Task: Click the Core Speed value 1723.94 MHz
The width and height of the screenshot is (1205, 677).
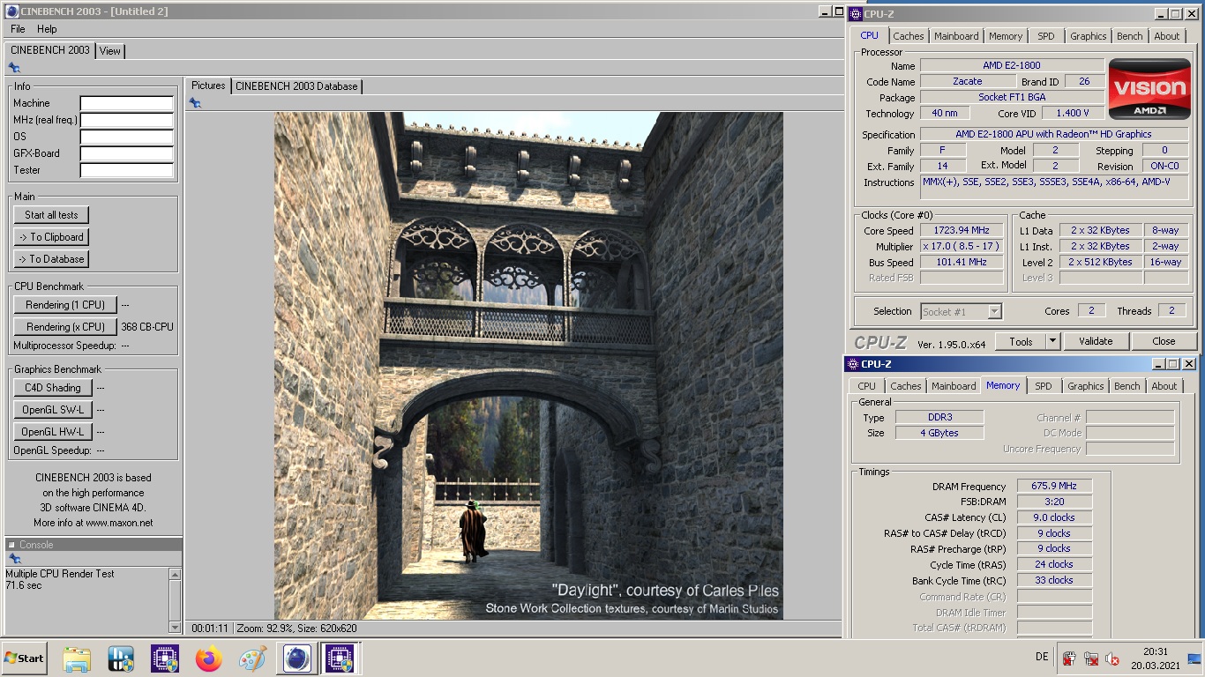Action: [x=962, y=230]
